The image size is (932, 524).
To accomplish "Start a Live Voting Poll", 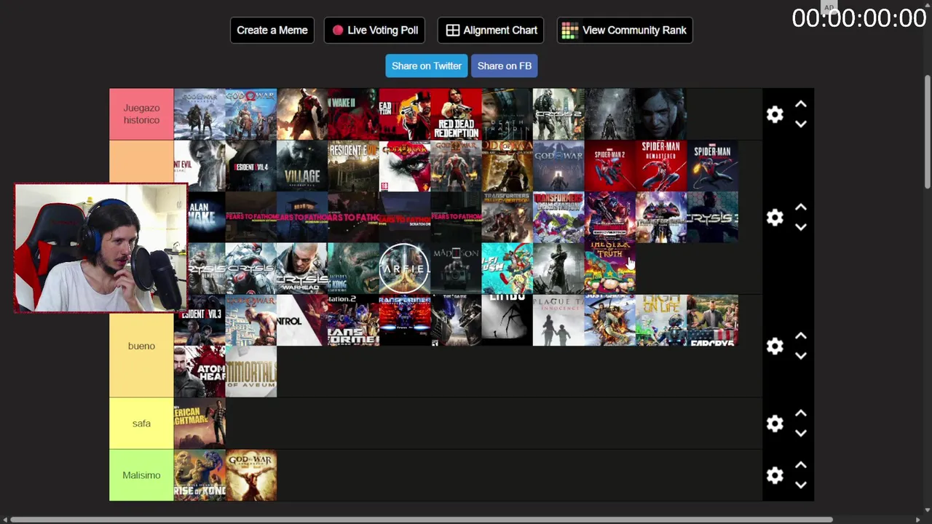I will tap(374, 30).
